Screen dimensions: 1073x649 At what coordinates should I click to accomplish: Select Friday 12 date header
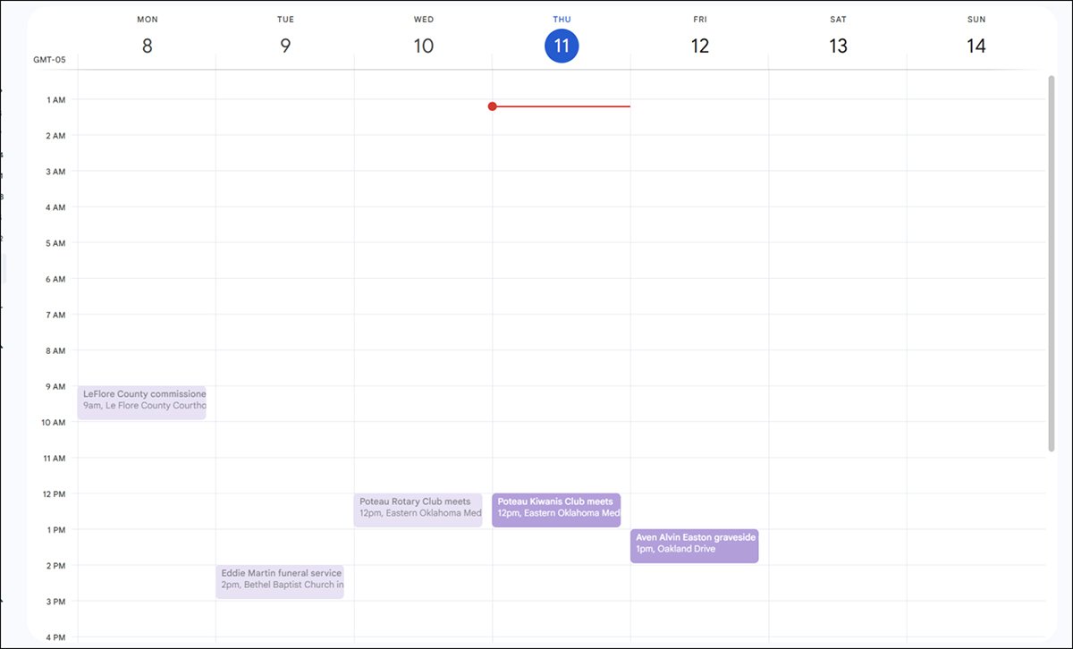[x=700, y=46]
